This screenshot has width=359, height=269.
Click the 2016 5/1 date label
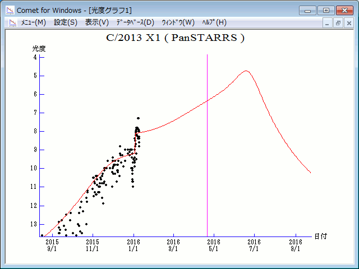click(x=214, y=245)
